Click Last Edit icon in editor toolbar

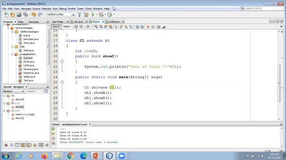(x=76, y=27)
